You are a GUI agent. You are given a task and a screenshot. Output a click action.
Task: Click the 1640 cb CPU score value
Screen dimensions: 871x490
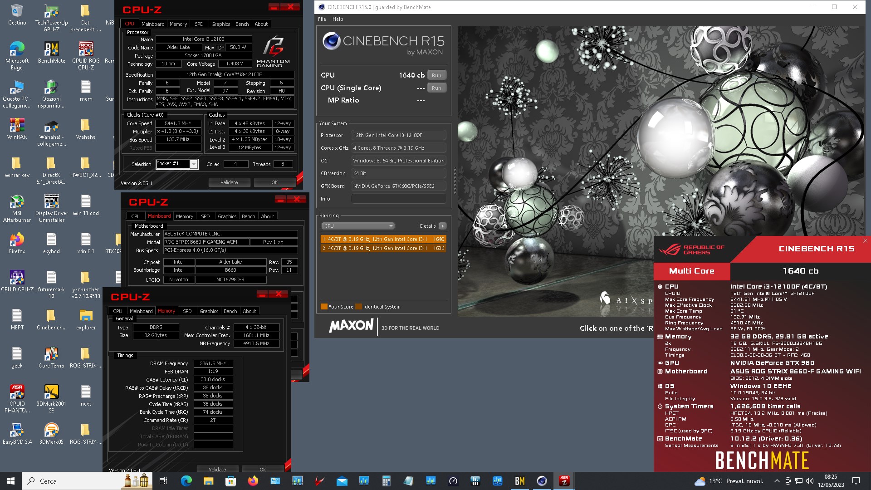point(411,75)
